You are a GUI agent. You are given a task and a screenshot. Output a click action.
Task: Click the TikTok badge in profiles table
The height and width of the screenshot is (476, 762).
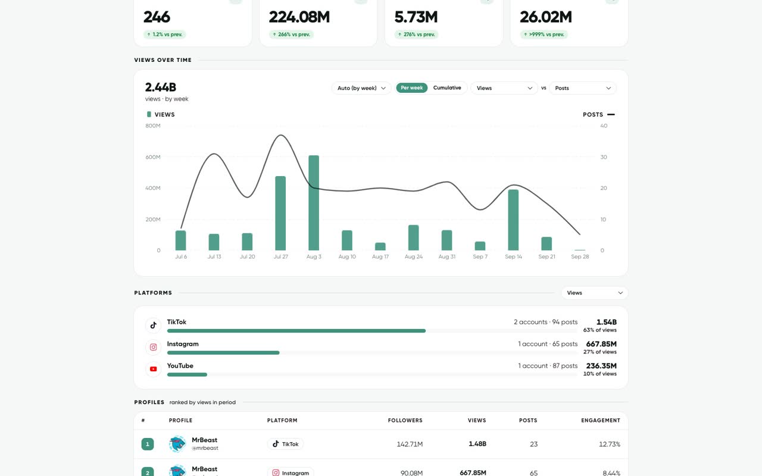[x=285, y=444]
